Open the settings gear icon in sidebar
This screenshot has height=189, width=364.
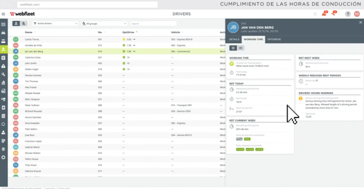(4, 157)
